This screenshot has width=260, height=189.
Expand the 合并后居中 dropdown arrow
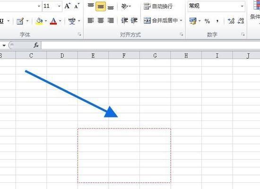point(181,21)
